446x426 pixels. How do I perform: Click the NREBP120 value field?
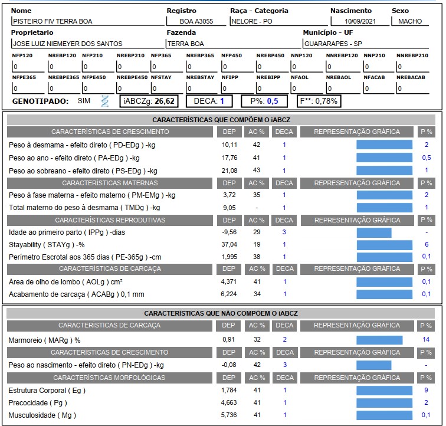click(x=64, y=67)
